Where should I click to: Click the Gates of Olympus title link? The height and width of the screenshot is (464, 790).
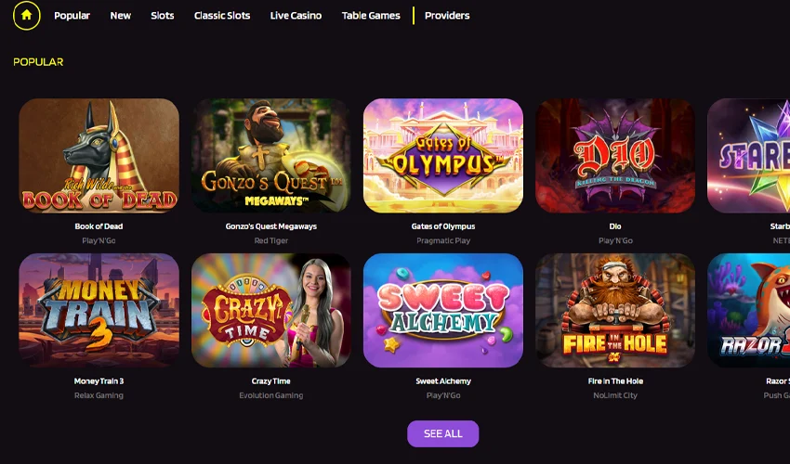(443, 226)
